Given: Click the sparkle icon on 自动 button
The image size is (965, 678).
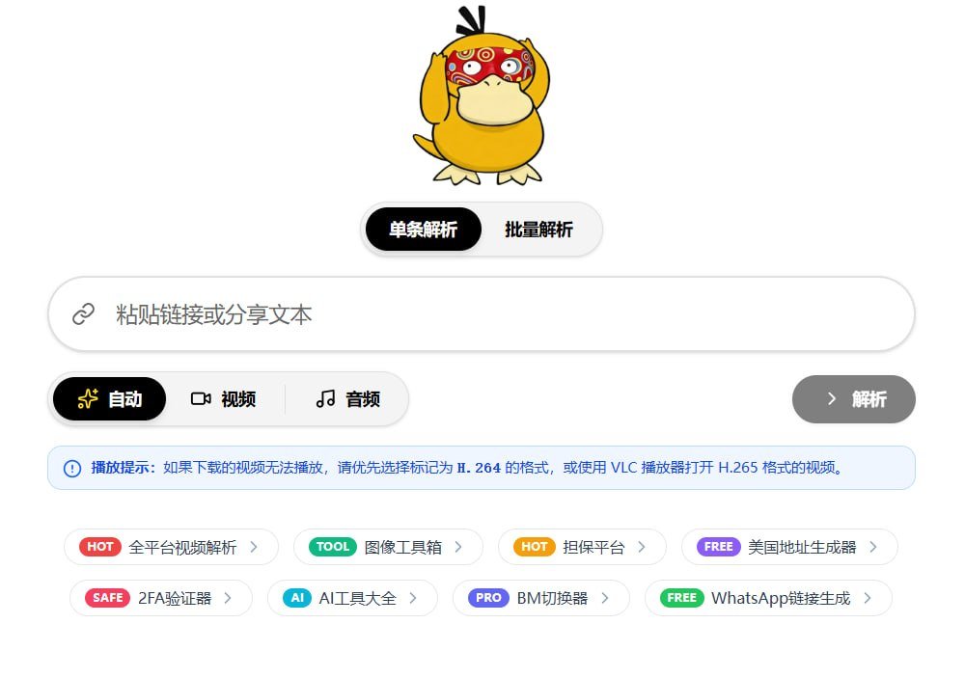Looking at the screenshot, I should [x=88, y=398].
